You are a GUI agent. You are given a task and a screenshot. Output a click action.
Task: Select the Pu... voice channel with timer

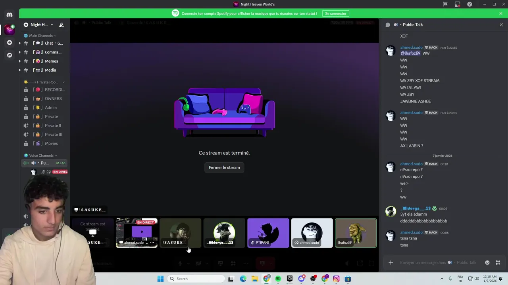pyautogui.click(x=44, y=163)
